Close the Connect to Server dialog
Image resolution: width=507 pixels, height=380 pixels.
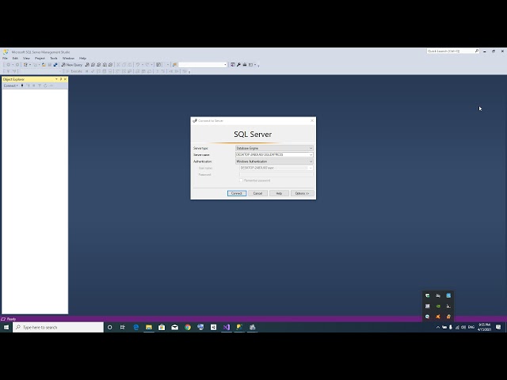312,120
